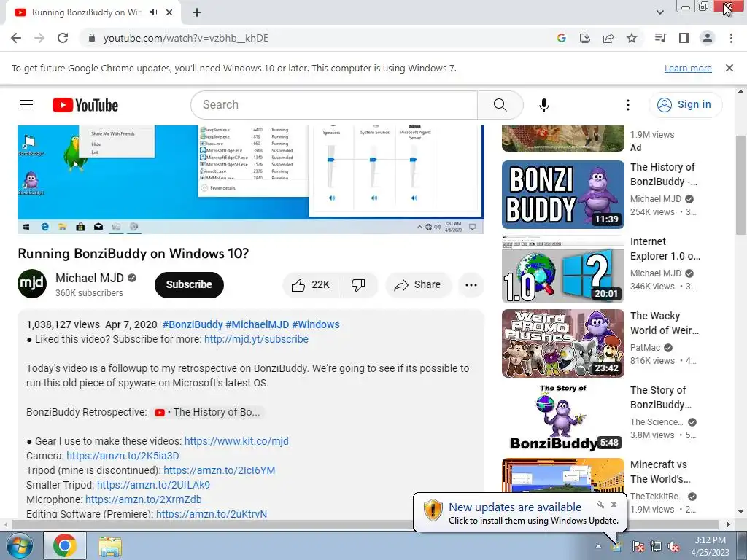Viewport: 747px width, 560px height.
Task: Open the Chrome three-dot menu
Action: tap(731, 38)
